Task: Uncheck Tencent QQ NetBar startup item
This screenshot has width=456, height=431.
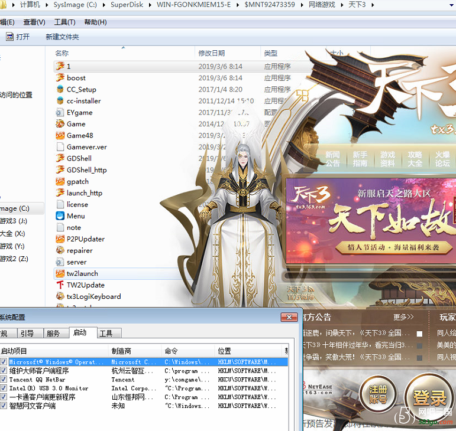Action: 4,379
